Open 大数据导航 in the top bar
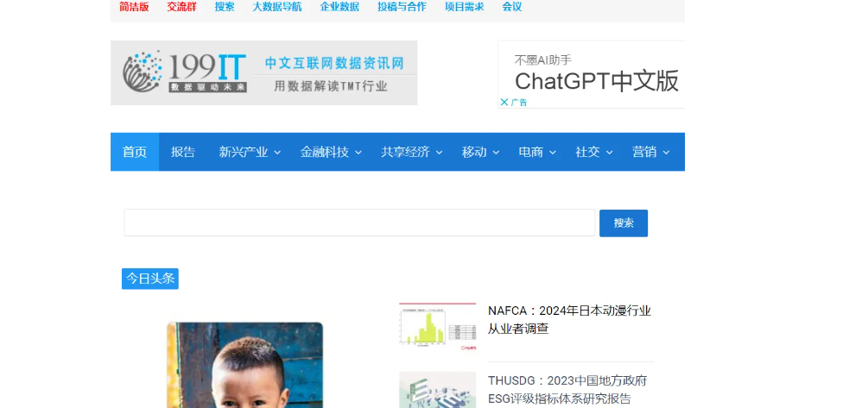862x408 pixels. (277, 7)
